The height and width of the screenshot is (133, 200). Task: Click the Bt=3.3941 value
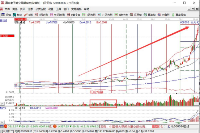pos(102,22)
